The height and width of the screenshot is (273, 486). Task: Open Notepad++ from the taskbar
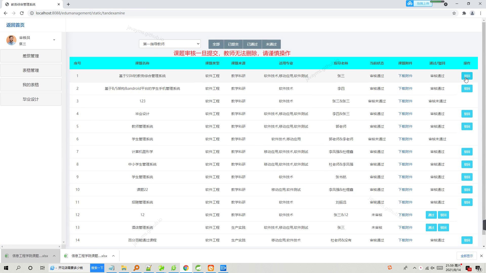pyautogui.click(x=149, y=268)
